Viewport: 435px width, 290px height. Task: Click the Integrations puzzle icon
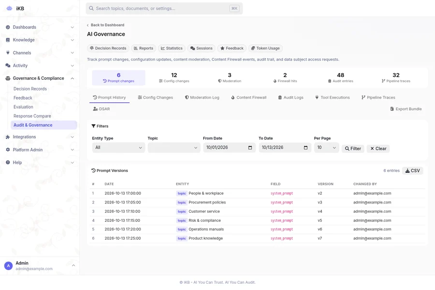(8, 137)
